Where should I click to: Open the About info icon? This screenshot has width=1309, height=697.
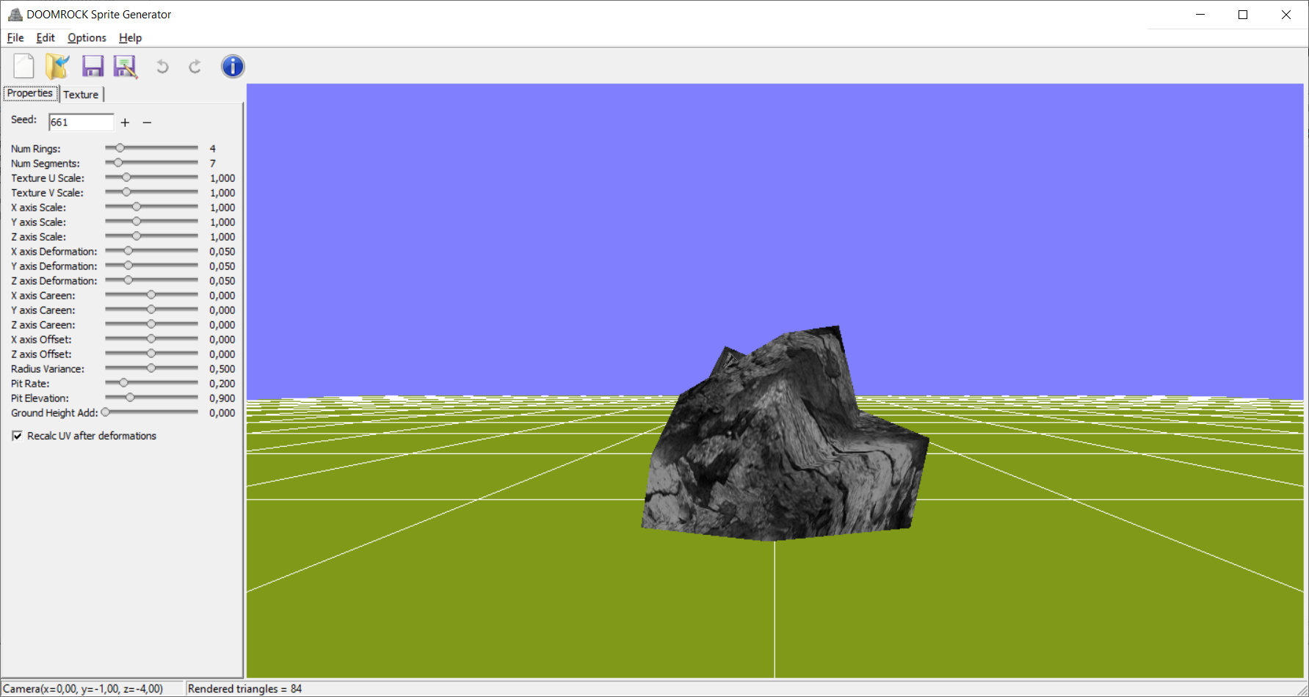tap(233, 66)
